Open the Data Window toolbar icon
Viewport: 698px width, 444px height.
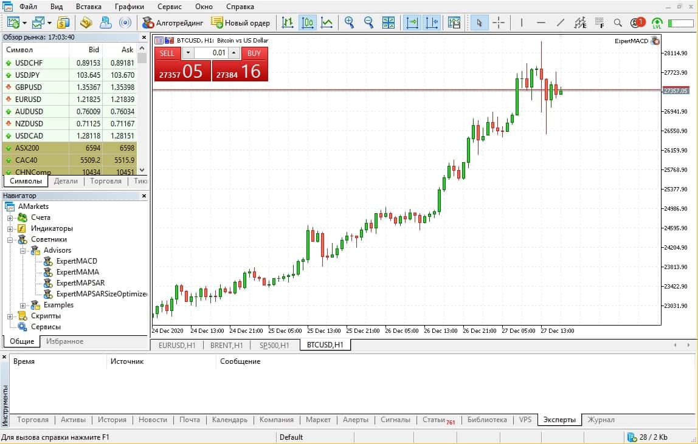click(86, 22)
